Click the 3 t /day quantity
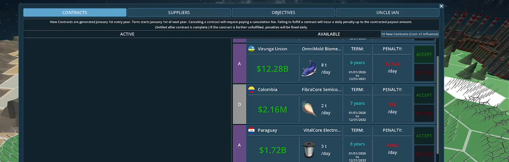The image size is (509, 162). coord(325,150)
